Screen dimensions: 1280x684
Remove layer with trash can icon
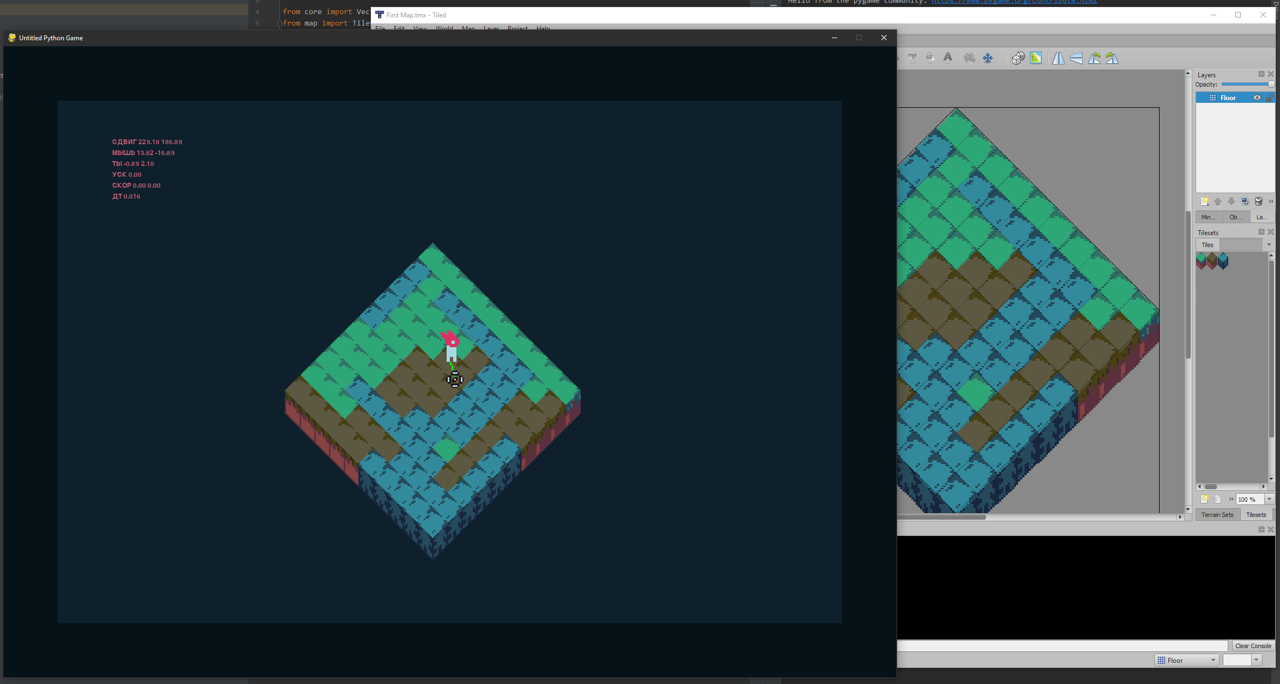(x=1258, y=201)
